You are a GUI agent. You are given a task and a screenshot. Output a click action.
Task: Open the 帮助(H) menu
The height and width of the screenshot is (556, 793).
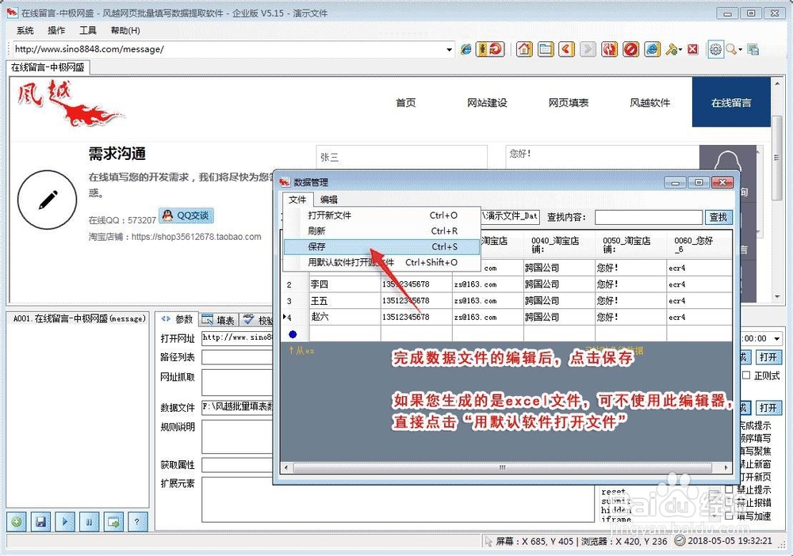click(125, 30)
